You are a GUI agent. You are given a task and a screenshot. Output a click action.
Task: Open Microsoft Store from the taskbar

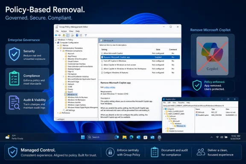pyautogui.click(x=146, y=138)
